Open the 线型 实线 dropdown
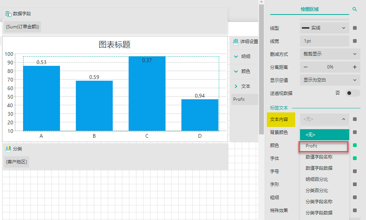 point(325,28)
